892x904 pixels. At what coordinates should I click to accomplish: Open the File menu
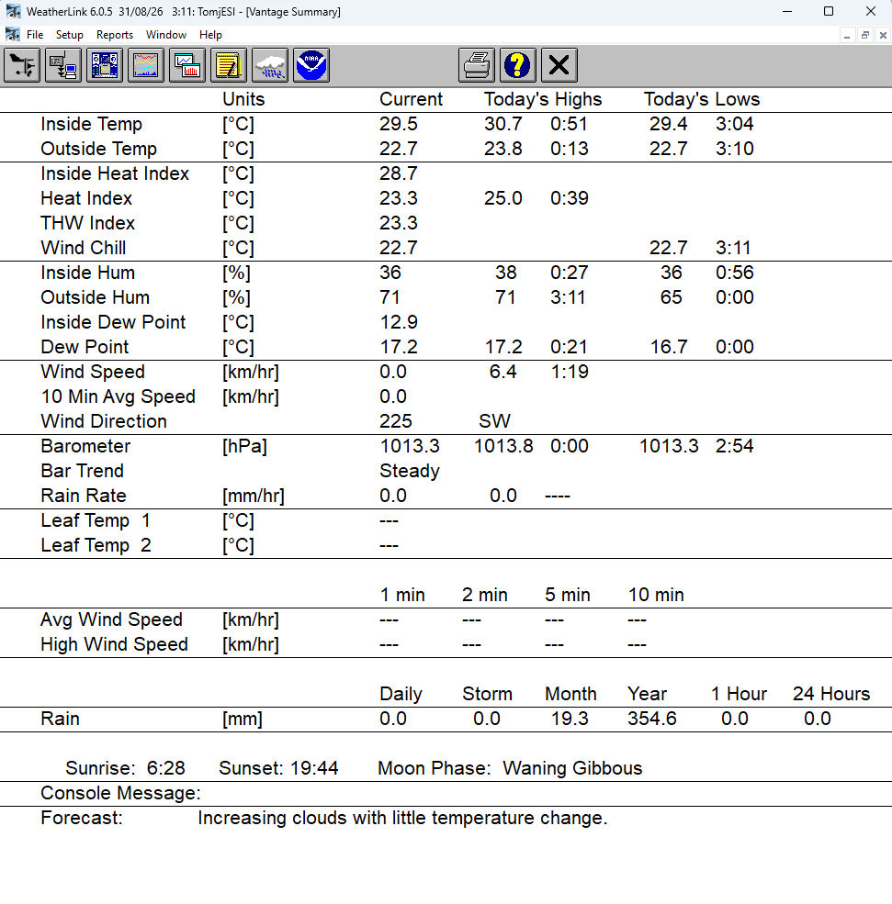[x=35, y=35]
